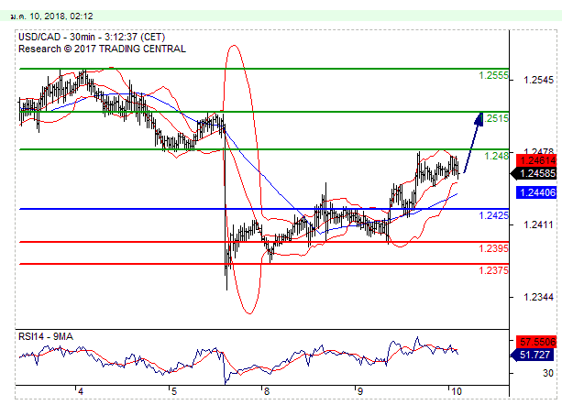Click the green 1.248 resistance label

tap(496, 156)
